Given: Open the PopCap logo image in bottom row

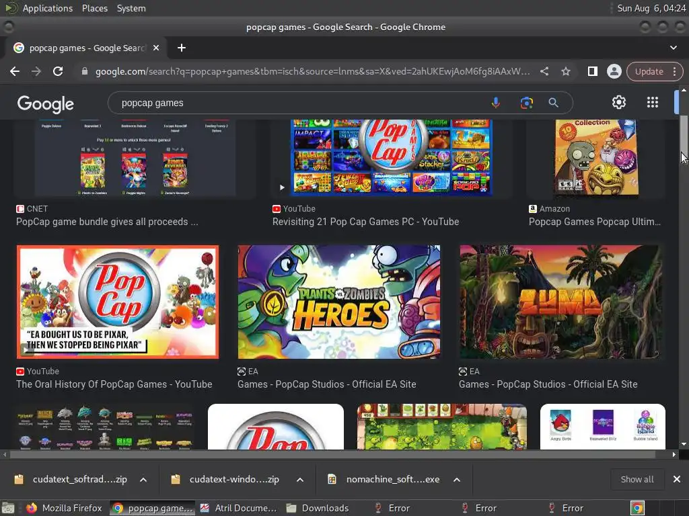Looking at the screenshot, I should pos(275,427).
